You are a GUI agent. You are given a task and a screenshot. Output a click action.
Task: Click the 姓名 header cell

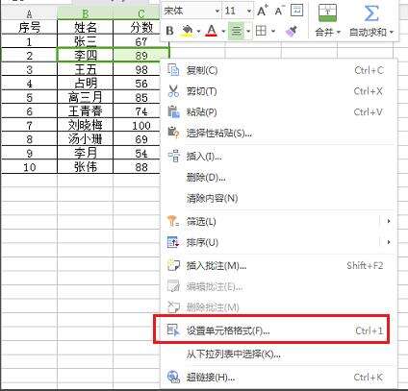[86, 27]
